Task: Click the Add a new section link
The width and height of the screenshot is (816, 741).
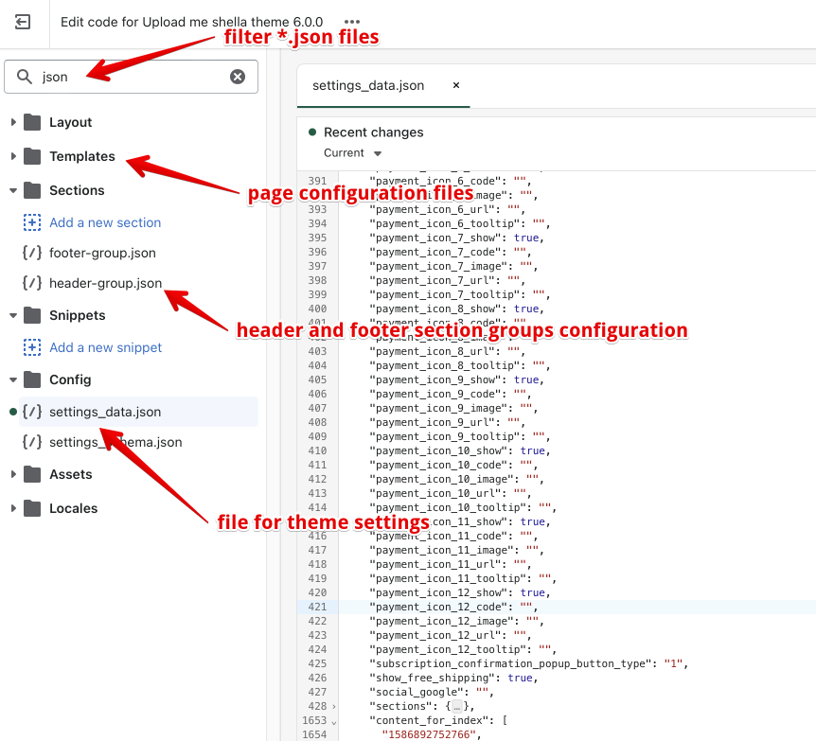Action: pos(105,222)
